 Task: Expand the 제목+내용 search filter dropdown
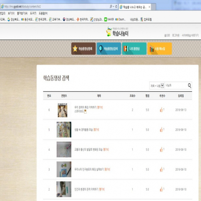(x=162, y=86)
